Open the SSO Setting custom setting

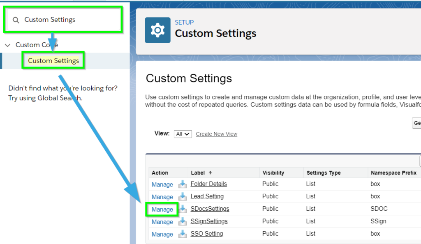pyautogui.click(x=207, y=234)
